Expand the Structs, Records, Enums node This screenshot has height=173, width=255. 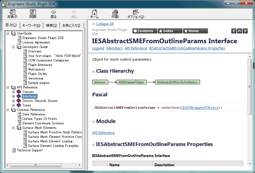[13, 101]
